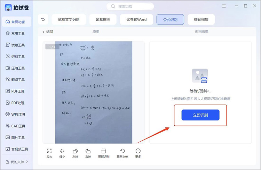Switch to 试卷转Word tab
Viewport: 261px width, 170px height.
[x=136, y=19]
